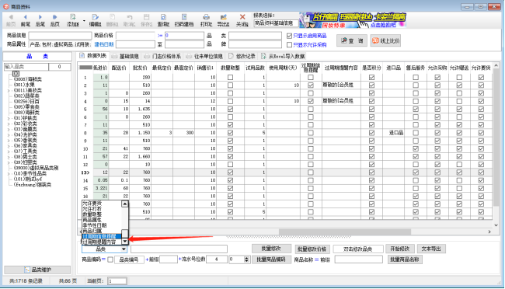The height and width of the screenshot is (289, 505).
Task: Click the 批量修改 button
Action: (271, 249)
